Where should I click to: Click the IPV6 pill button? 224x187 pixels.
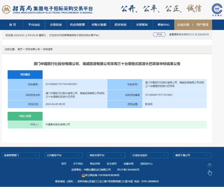pos(159,34)
